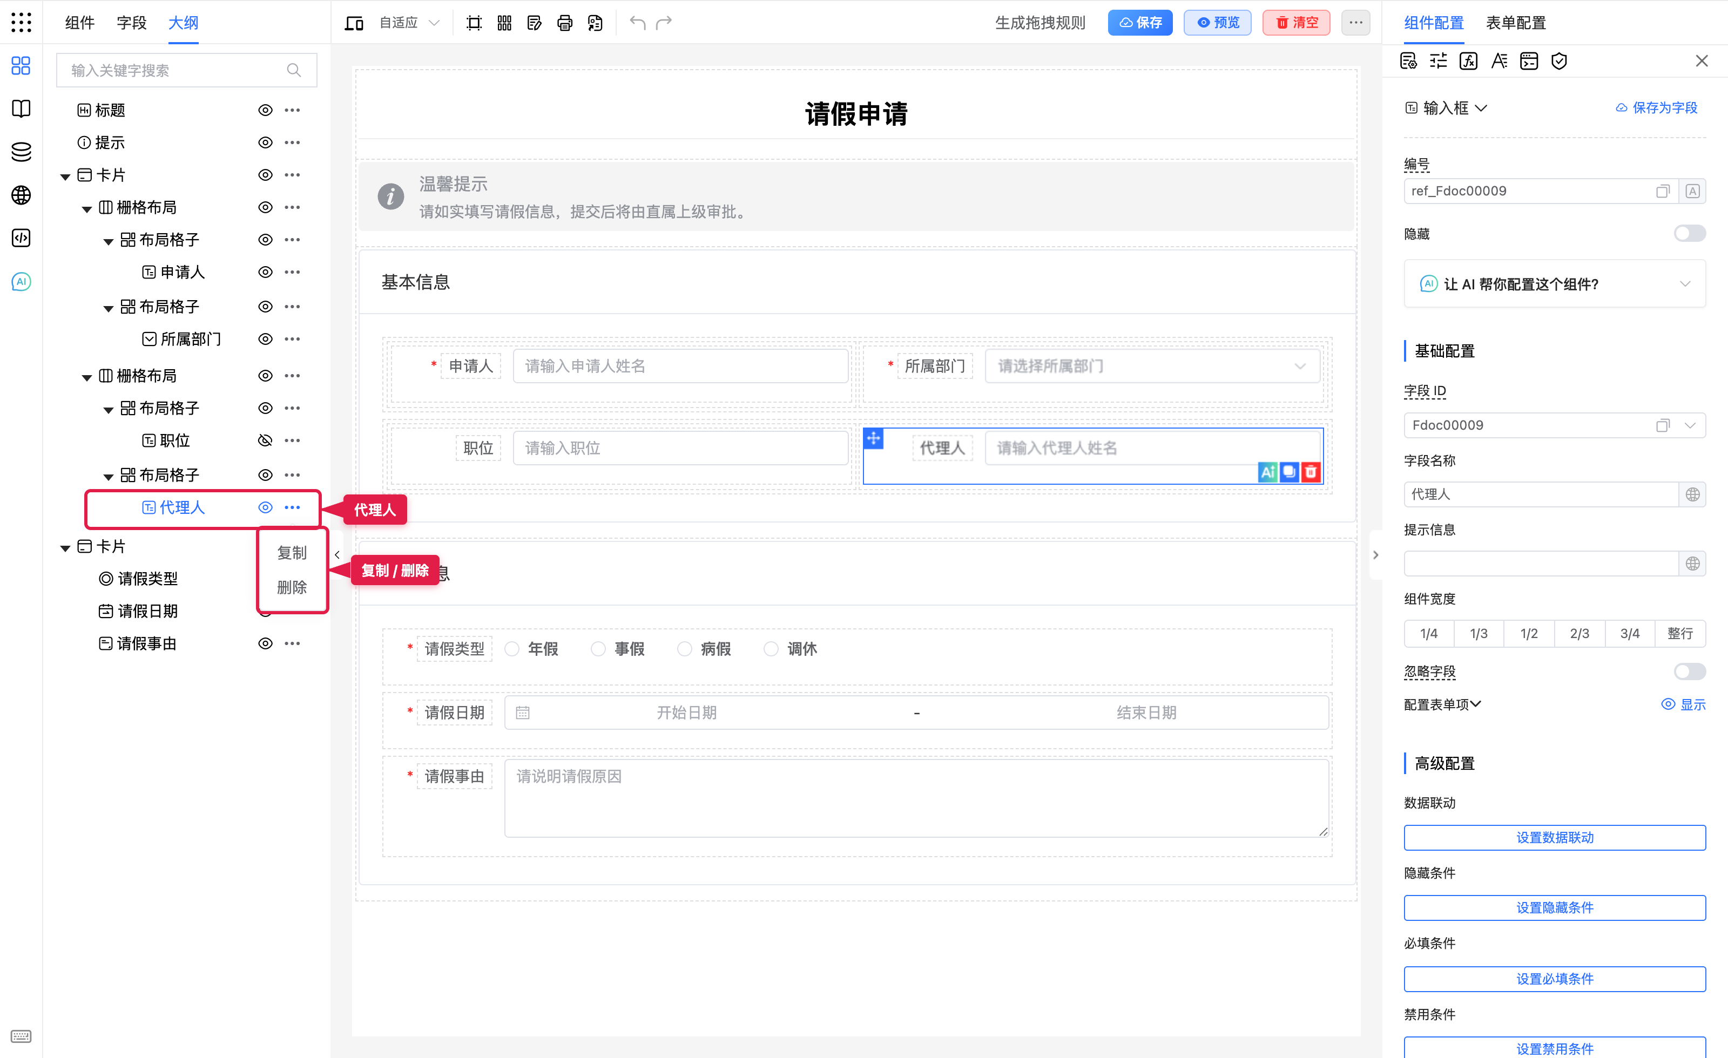The width and height of the screenshot is (1728, 1058).
Task: Toggle visibility of 请假事由 in outline
Action: [265, 643]
